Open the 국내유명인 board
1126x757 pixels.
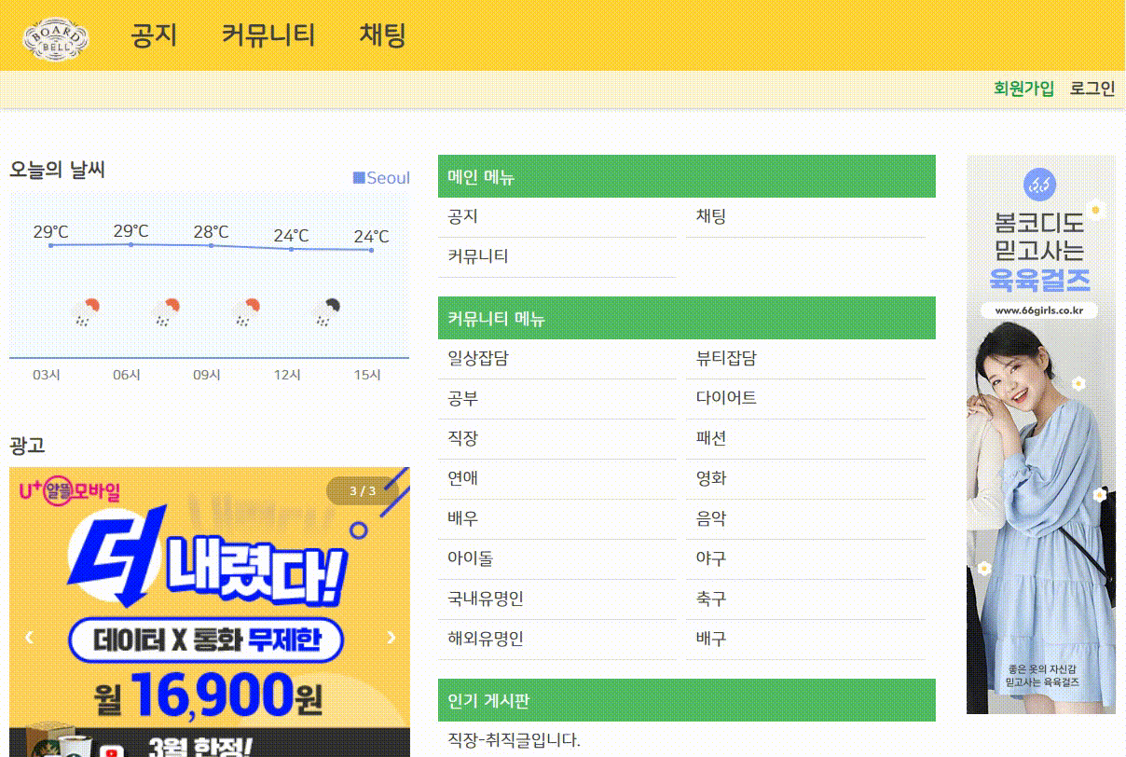coord(556,599)
